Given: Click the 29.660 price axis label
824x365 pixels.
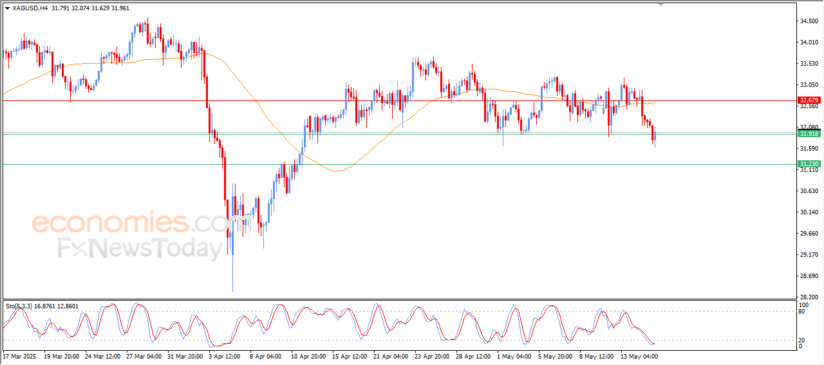Looking at the screenshot, I should point(809,234).
